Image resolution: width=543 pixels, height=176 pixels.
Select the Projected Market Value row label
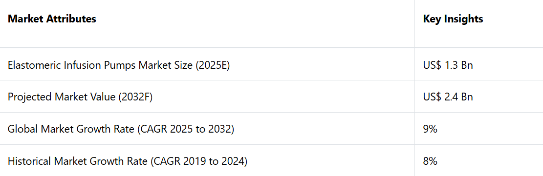[x=80, y=97]
